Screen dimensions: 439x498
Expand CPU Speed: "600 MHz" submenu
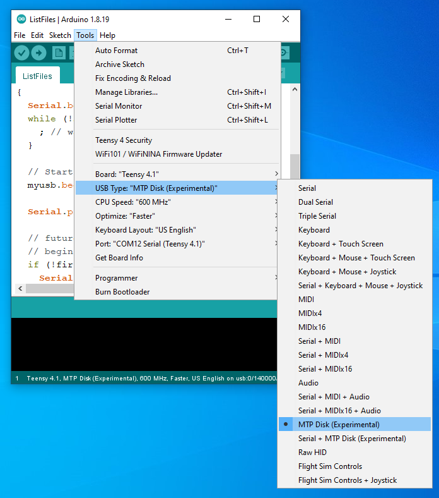177,202
